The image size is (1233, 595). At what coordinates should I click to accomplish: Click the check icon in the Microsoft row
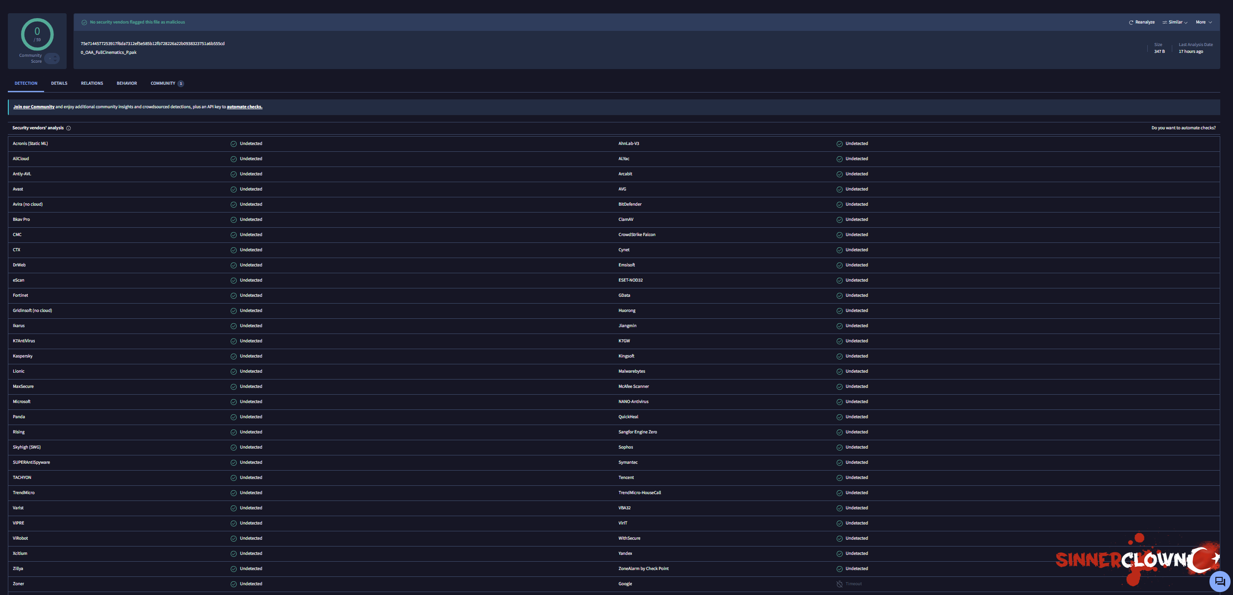(234, 402)
